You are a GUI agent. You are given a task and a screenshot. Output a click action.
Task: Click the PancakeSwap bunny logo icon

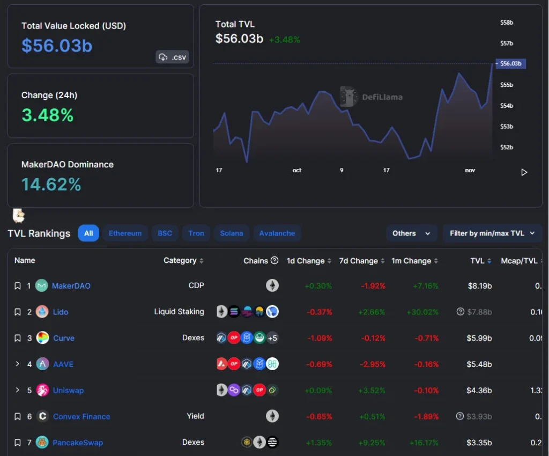point(42,443)
